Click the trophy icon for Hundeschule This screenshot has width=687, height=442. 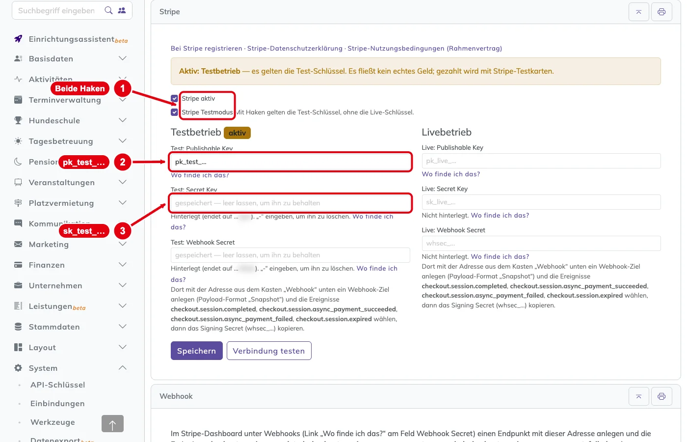18,120
